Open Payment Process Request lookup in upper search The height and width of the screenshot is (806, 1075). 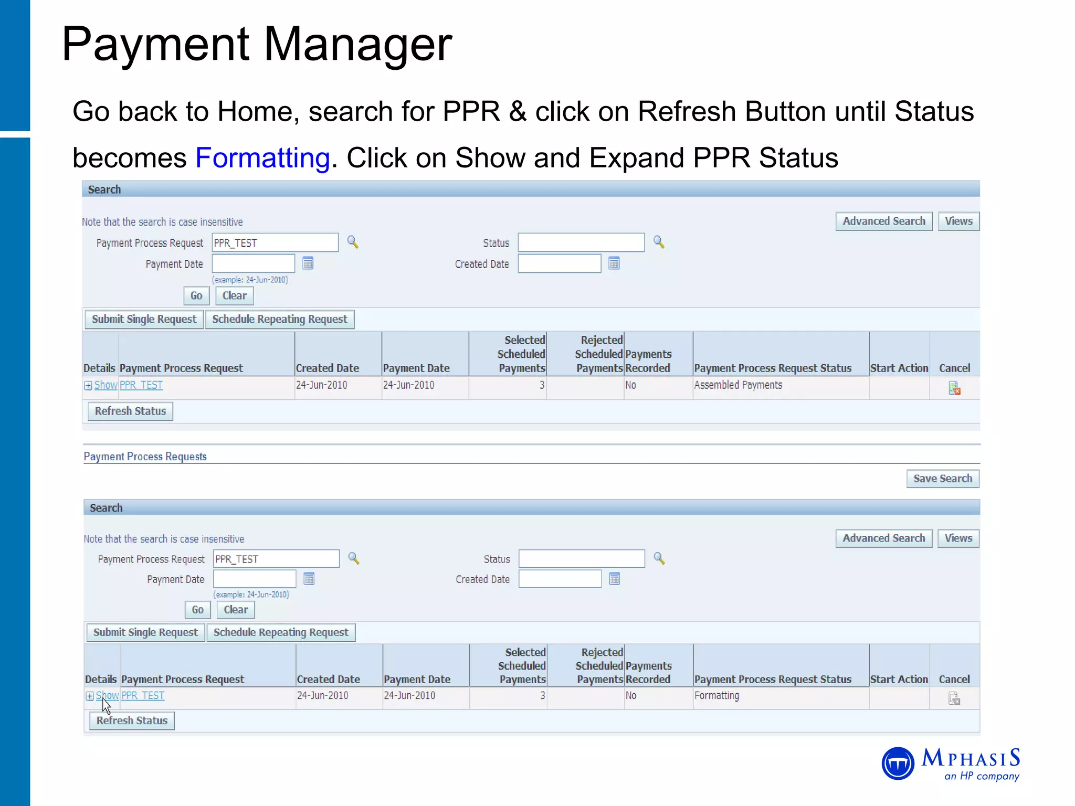[x=353, y=242]
